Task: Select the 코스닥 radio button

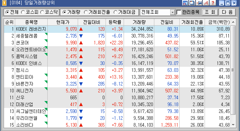Action: coord(42,12)
